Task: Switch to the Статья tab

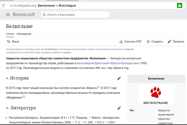Action: (x=10, y=34)
